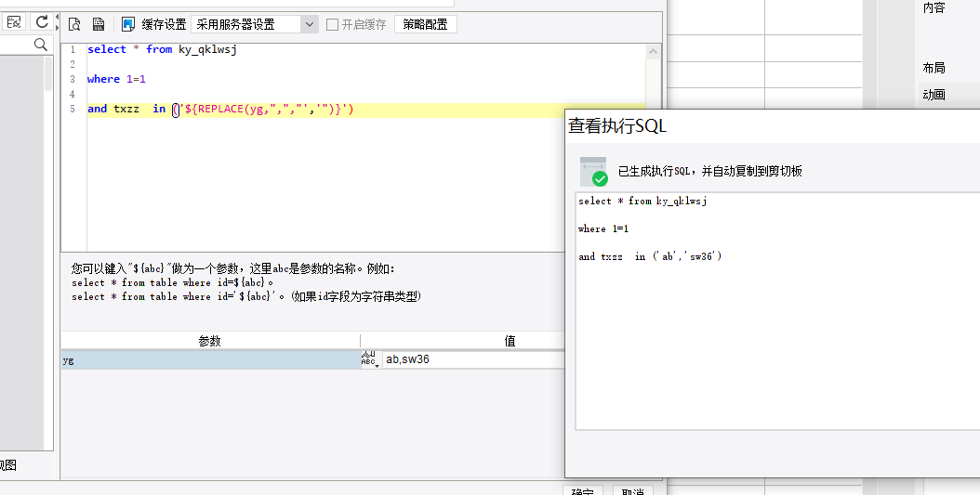Click the refresh icon in the left panel
The image size is (980, 495).
42,22
